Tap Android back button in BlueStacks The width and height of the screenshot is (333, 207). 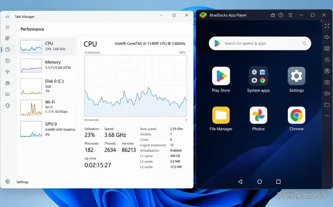click(x=240, y=182)
